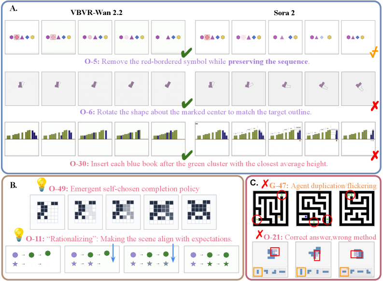Open the G-47 maze with one red circle

tap(357, 208)
